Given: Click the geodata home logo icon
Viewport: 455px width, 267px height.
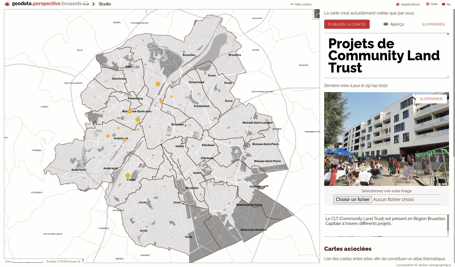Looking at the screenshot, I should pos(7,4).
